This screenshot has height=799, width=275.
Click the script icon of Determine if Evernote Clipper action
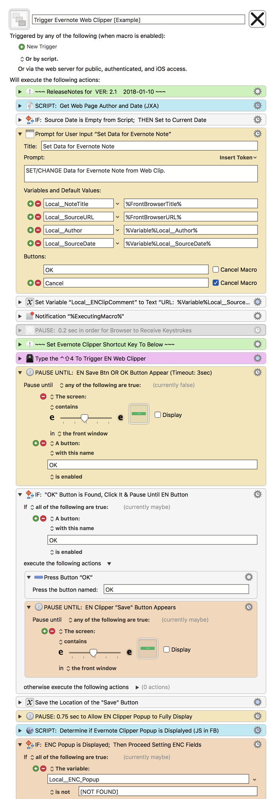point(29,730)
